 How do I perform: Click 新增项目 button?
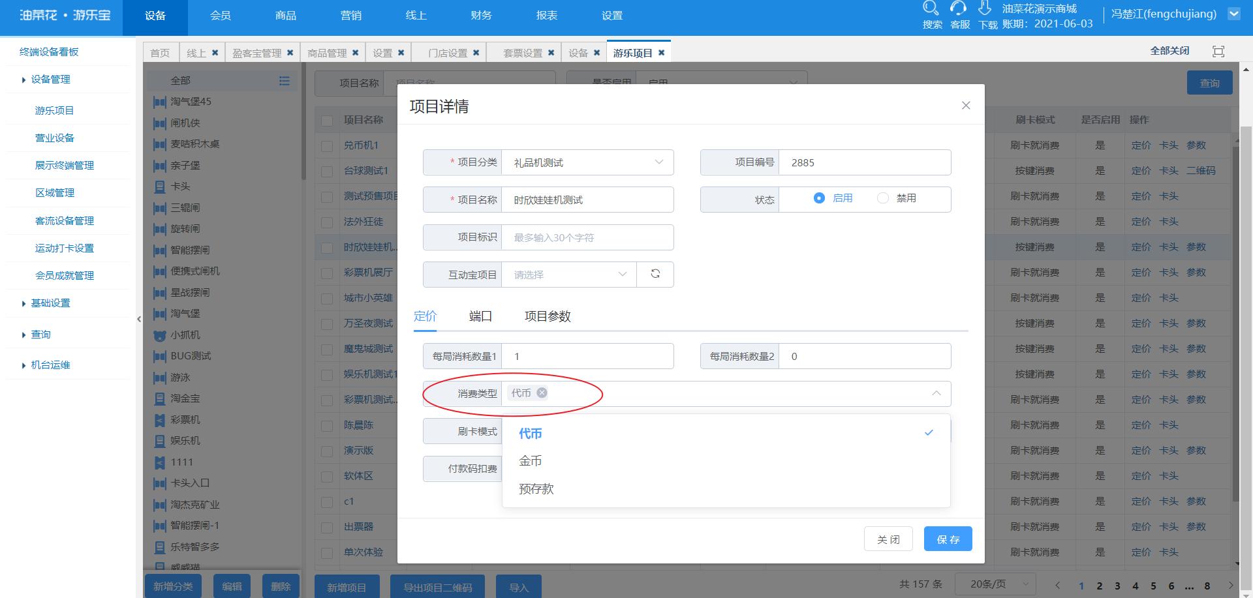pyautogui.click(x=347, y=586)
